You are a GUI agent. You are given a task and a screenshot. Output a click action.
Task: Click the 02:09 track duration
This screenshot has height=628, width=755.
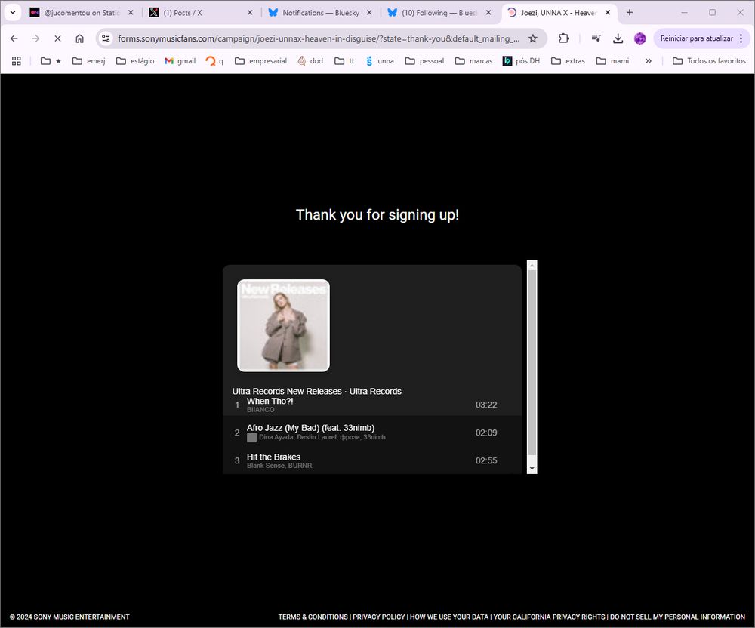click(x=485, y=433)
